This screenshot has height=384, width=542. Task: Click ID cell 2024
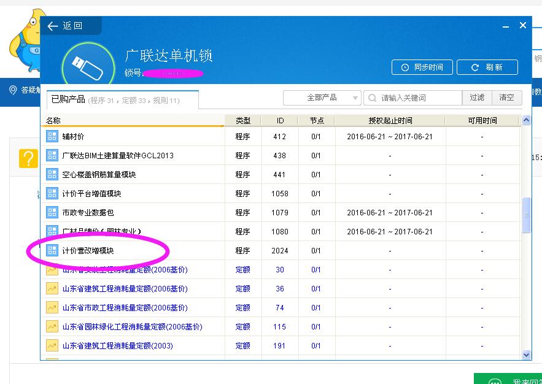pos(280,251)
